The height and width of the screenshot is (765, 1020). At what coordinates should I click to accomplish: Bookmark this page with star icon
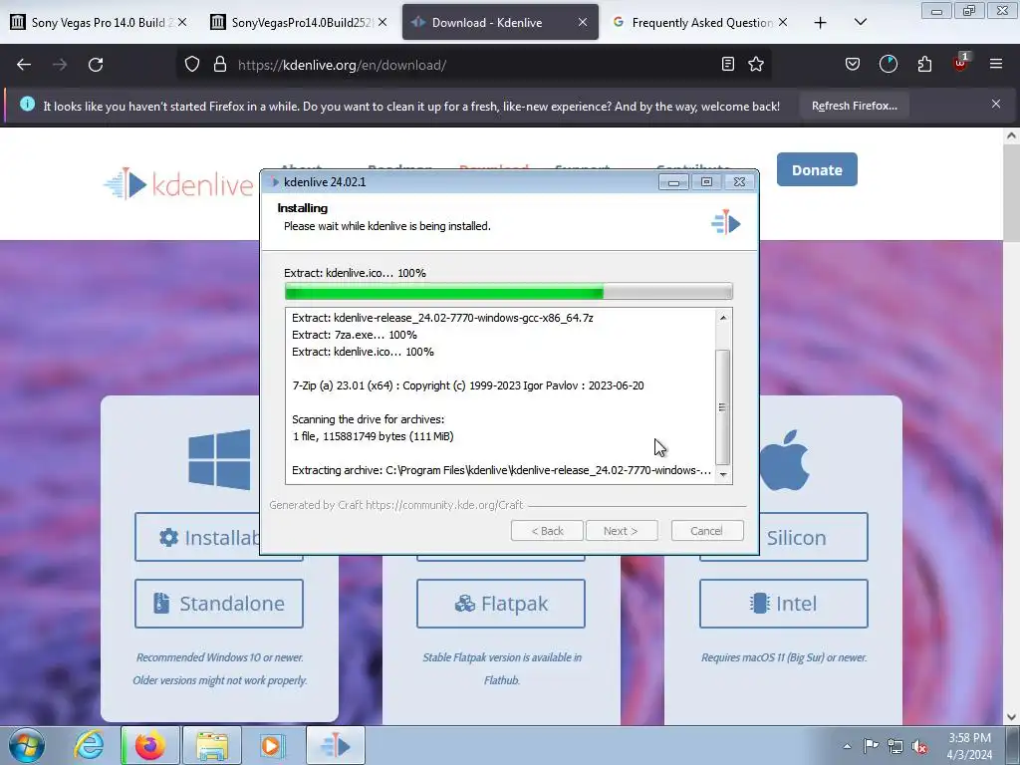pos(756,64)
